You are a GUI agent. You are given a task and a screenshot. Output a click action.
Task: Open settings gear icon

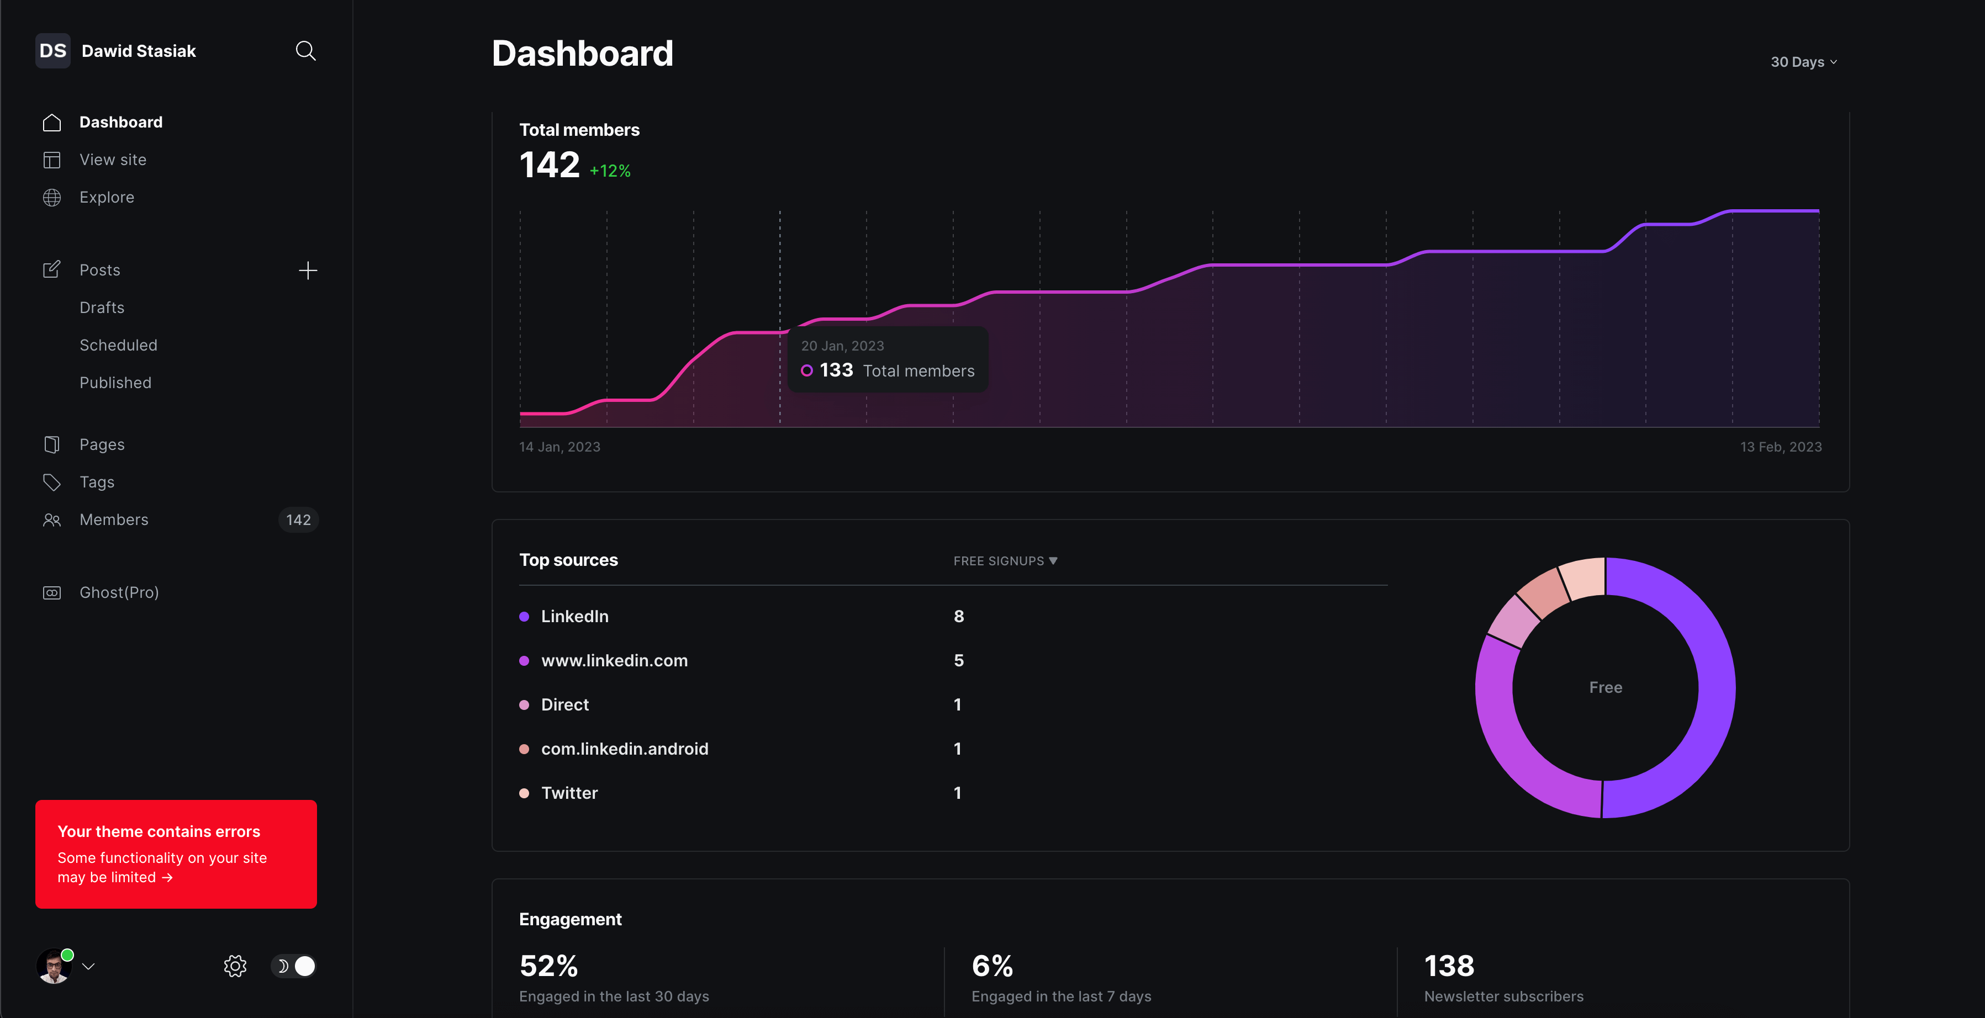pos(235,966)
